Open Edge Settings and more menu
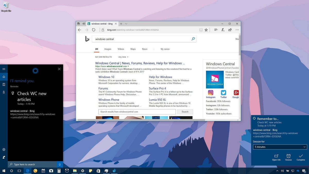This screenshot has height=174, width=309. click(237, 30)
